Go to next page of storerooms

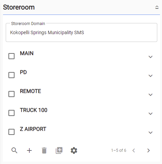pos(148,150)
